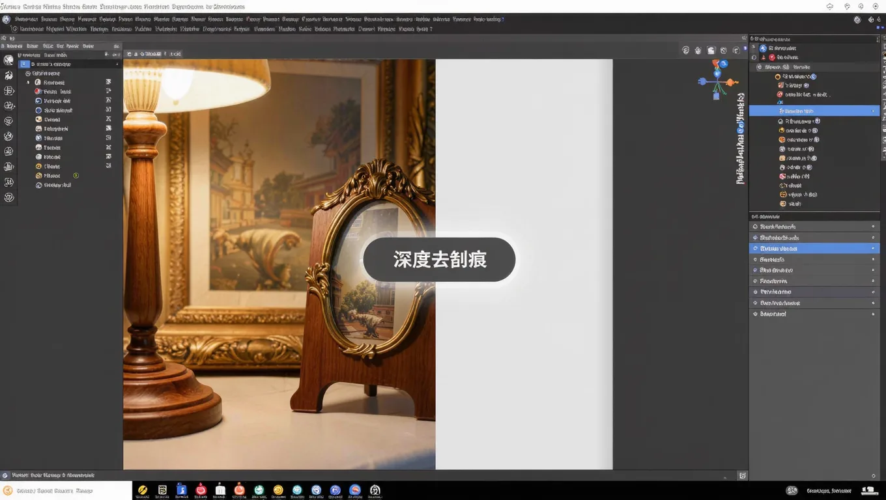Click the white square viewport header icon

point(711,50)
